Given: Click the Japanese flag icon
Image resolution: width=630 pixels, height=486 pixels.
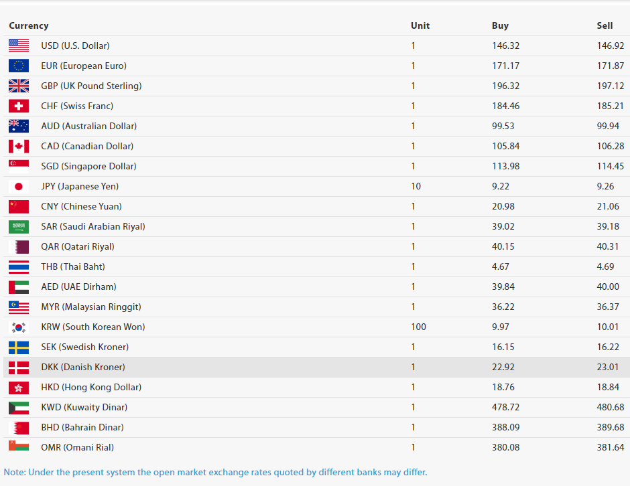Looking at the screenshot, I should click(19, 186).
